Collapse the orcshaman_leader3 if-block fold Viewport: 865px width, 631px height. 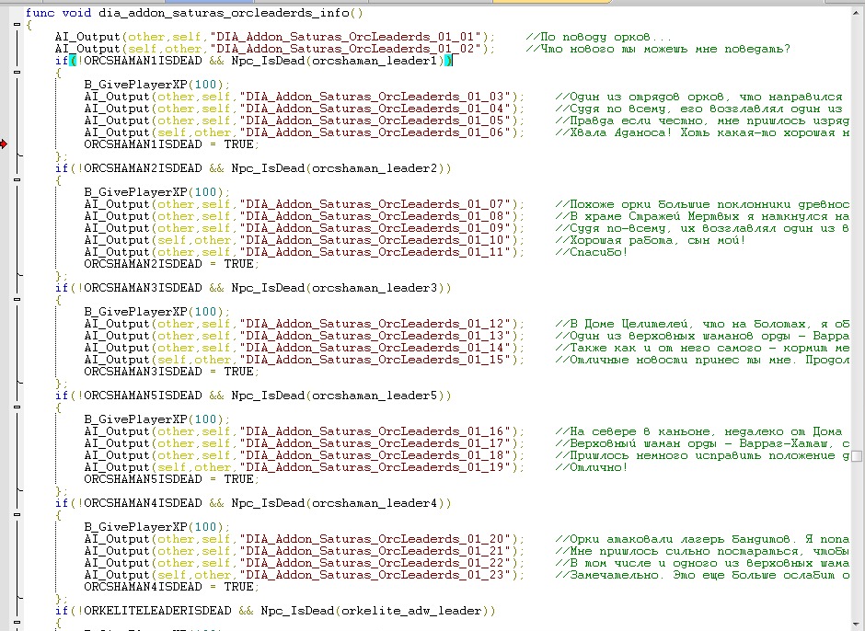pyautogui.click(x=17, y=300)
